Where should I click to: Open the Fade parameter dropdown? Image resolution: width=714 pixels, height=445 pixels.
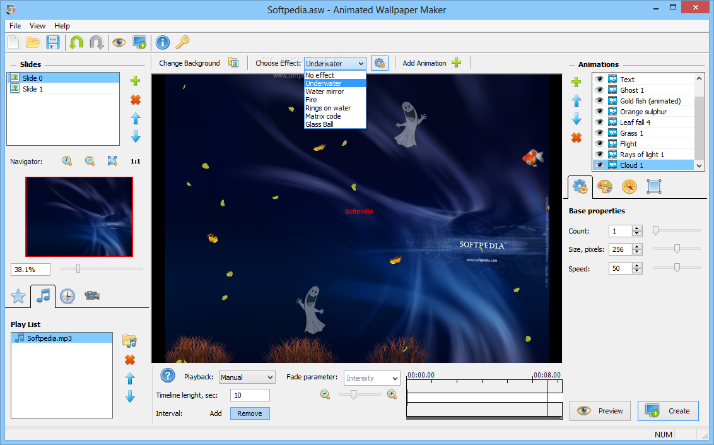[x=372, y=378]
